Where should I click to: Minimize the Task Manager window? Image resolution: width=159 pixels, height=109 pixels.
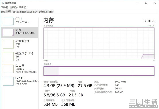138,3
